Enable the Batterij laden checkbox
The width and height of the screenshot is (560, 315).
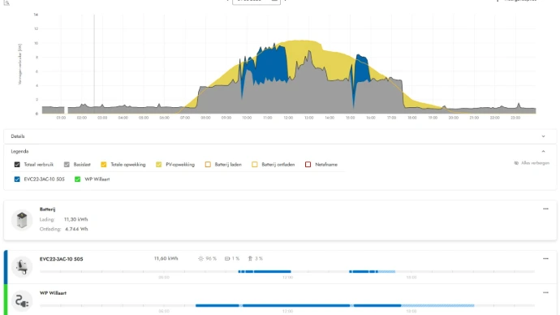[208, 165]
